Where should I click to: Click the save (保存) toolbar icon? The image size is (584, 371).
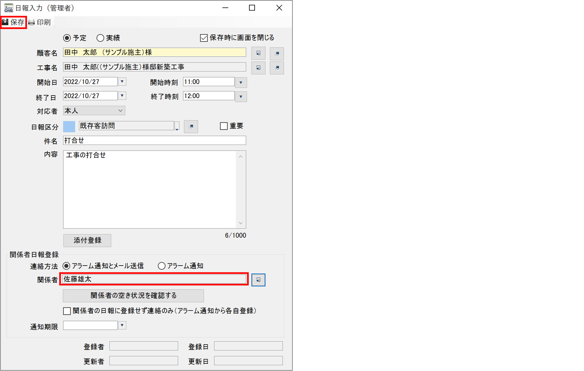click(x=6, y=22)
